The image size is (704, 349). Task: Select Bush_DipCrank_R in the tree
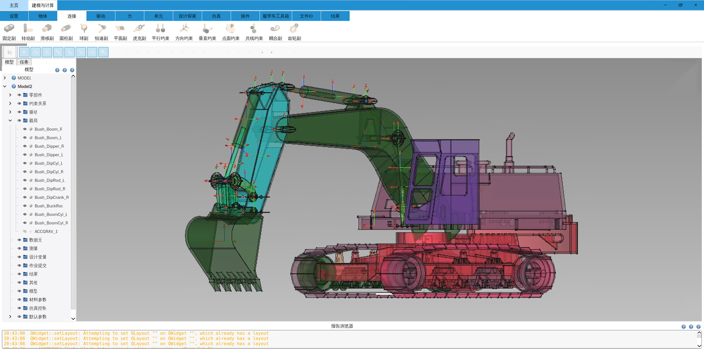pos(51,197)
